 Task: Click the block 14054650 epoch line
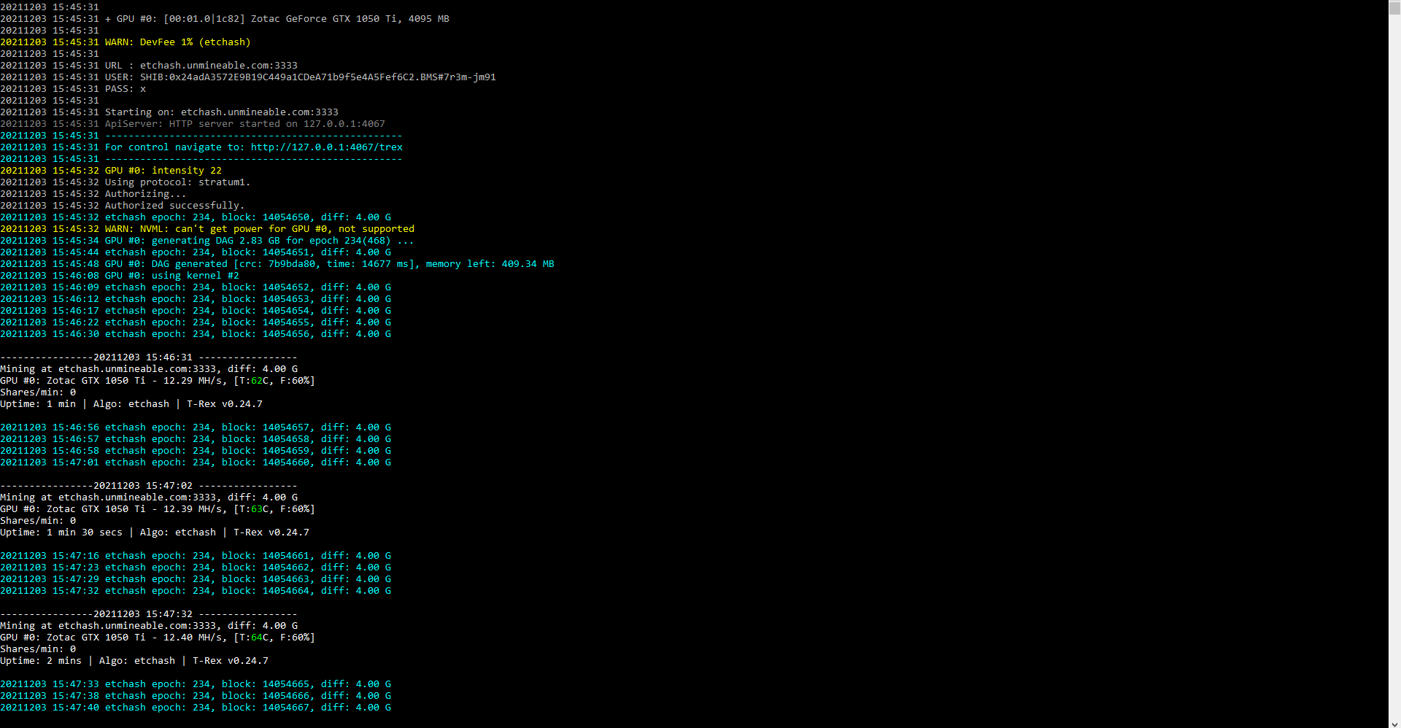196,217
